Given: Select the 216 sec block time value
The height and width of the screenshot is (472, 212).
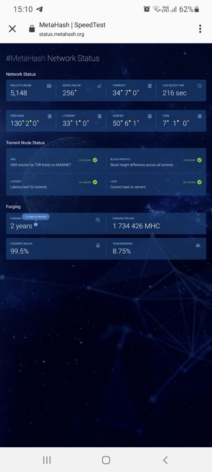Looking at the screenshot, I should [x=174, y=93].
